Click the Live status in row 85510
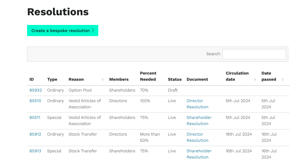This screenshot has width=308, height=162. click(172, 101)
